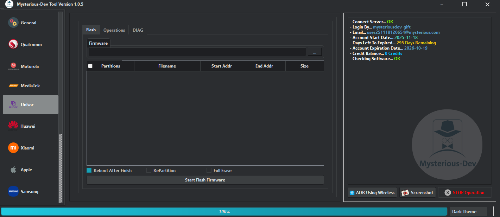Toggle the select-all partitions checkbox

point(90,66)
